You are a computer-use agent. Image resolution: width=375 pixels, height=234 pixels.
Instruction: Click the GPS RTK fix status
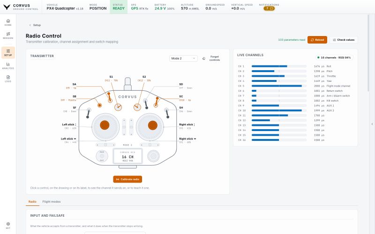click(x=140, y=7)
